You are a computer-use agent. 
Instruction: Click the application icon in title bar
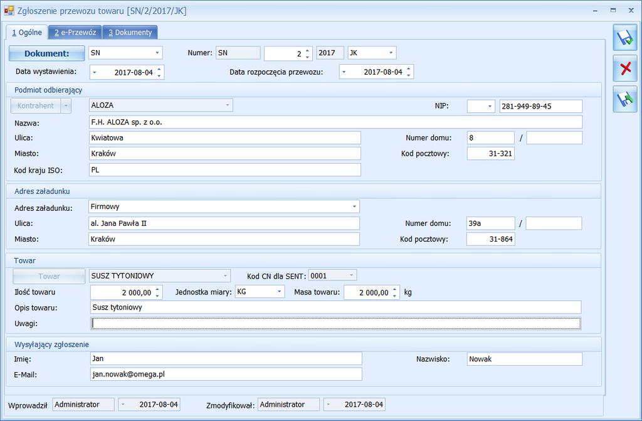[x=9, y=11]
